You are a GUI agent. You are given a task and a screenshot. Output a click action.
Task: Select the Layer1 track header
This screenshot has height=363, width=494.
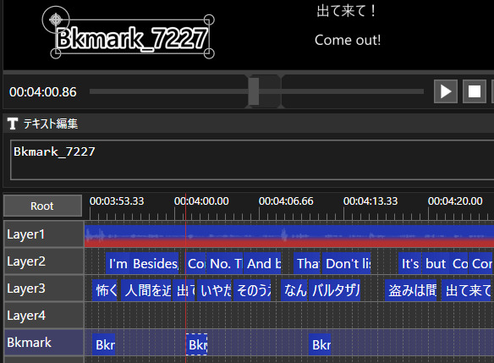[43, 234]
